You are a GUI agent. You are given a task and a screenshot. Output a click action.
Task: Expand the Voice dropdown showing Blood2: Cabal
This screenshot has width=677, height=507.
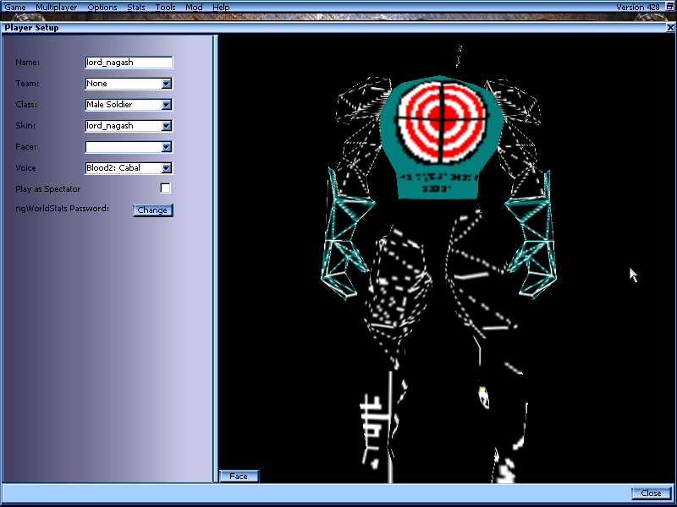click(167, 167)
